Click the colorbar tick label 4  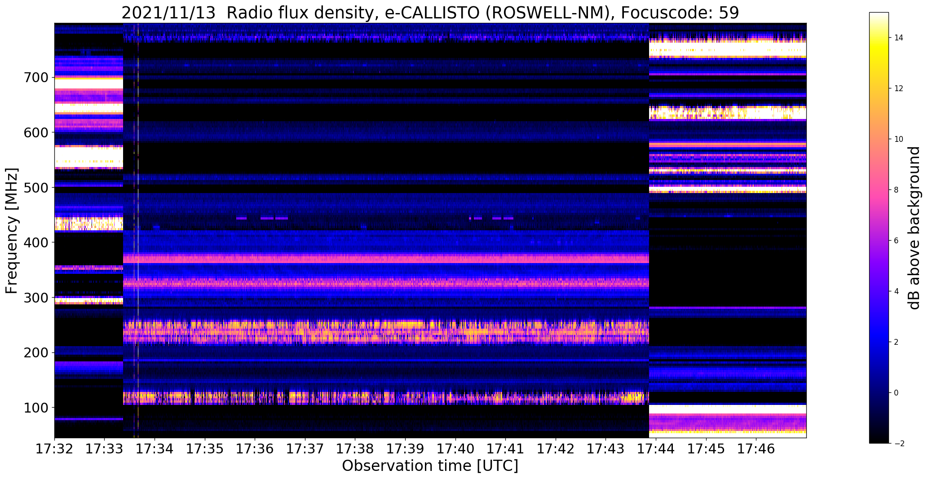(897, 291)
